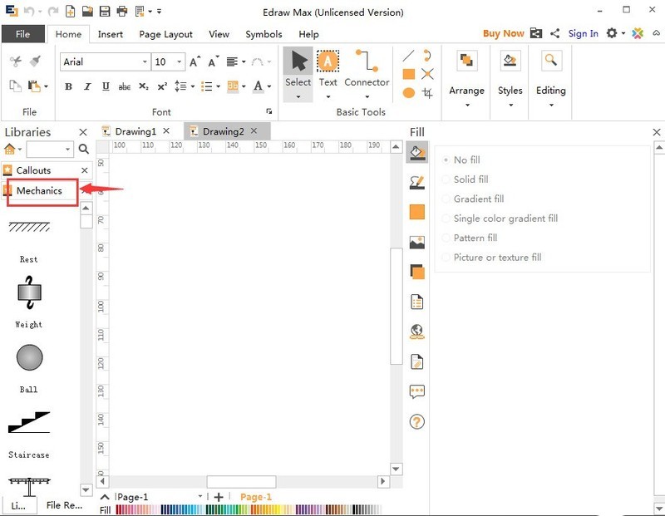Screen dimensions: 665x516
Task: Click the format painter brush icon
Action: (x=35, y=61)
